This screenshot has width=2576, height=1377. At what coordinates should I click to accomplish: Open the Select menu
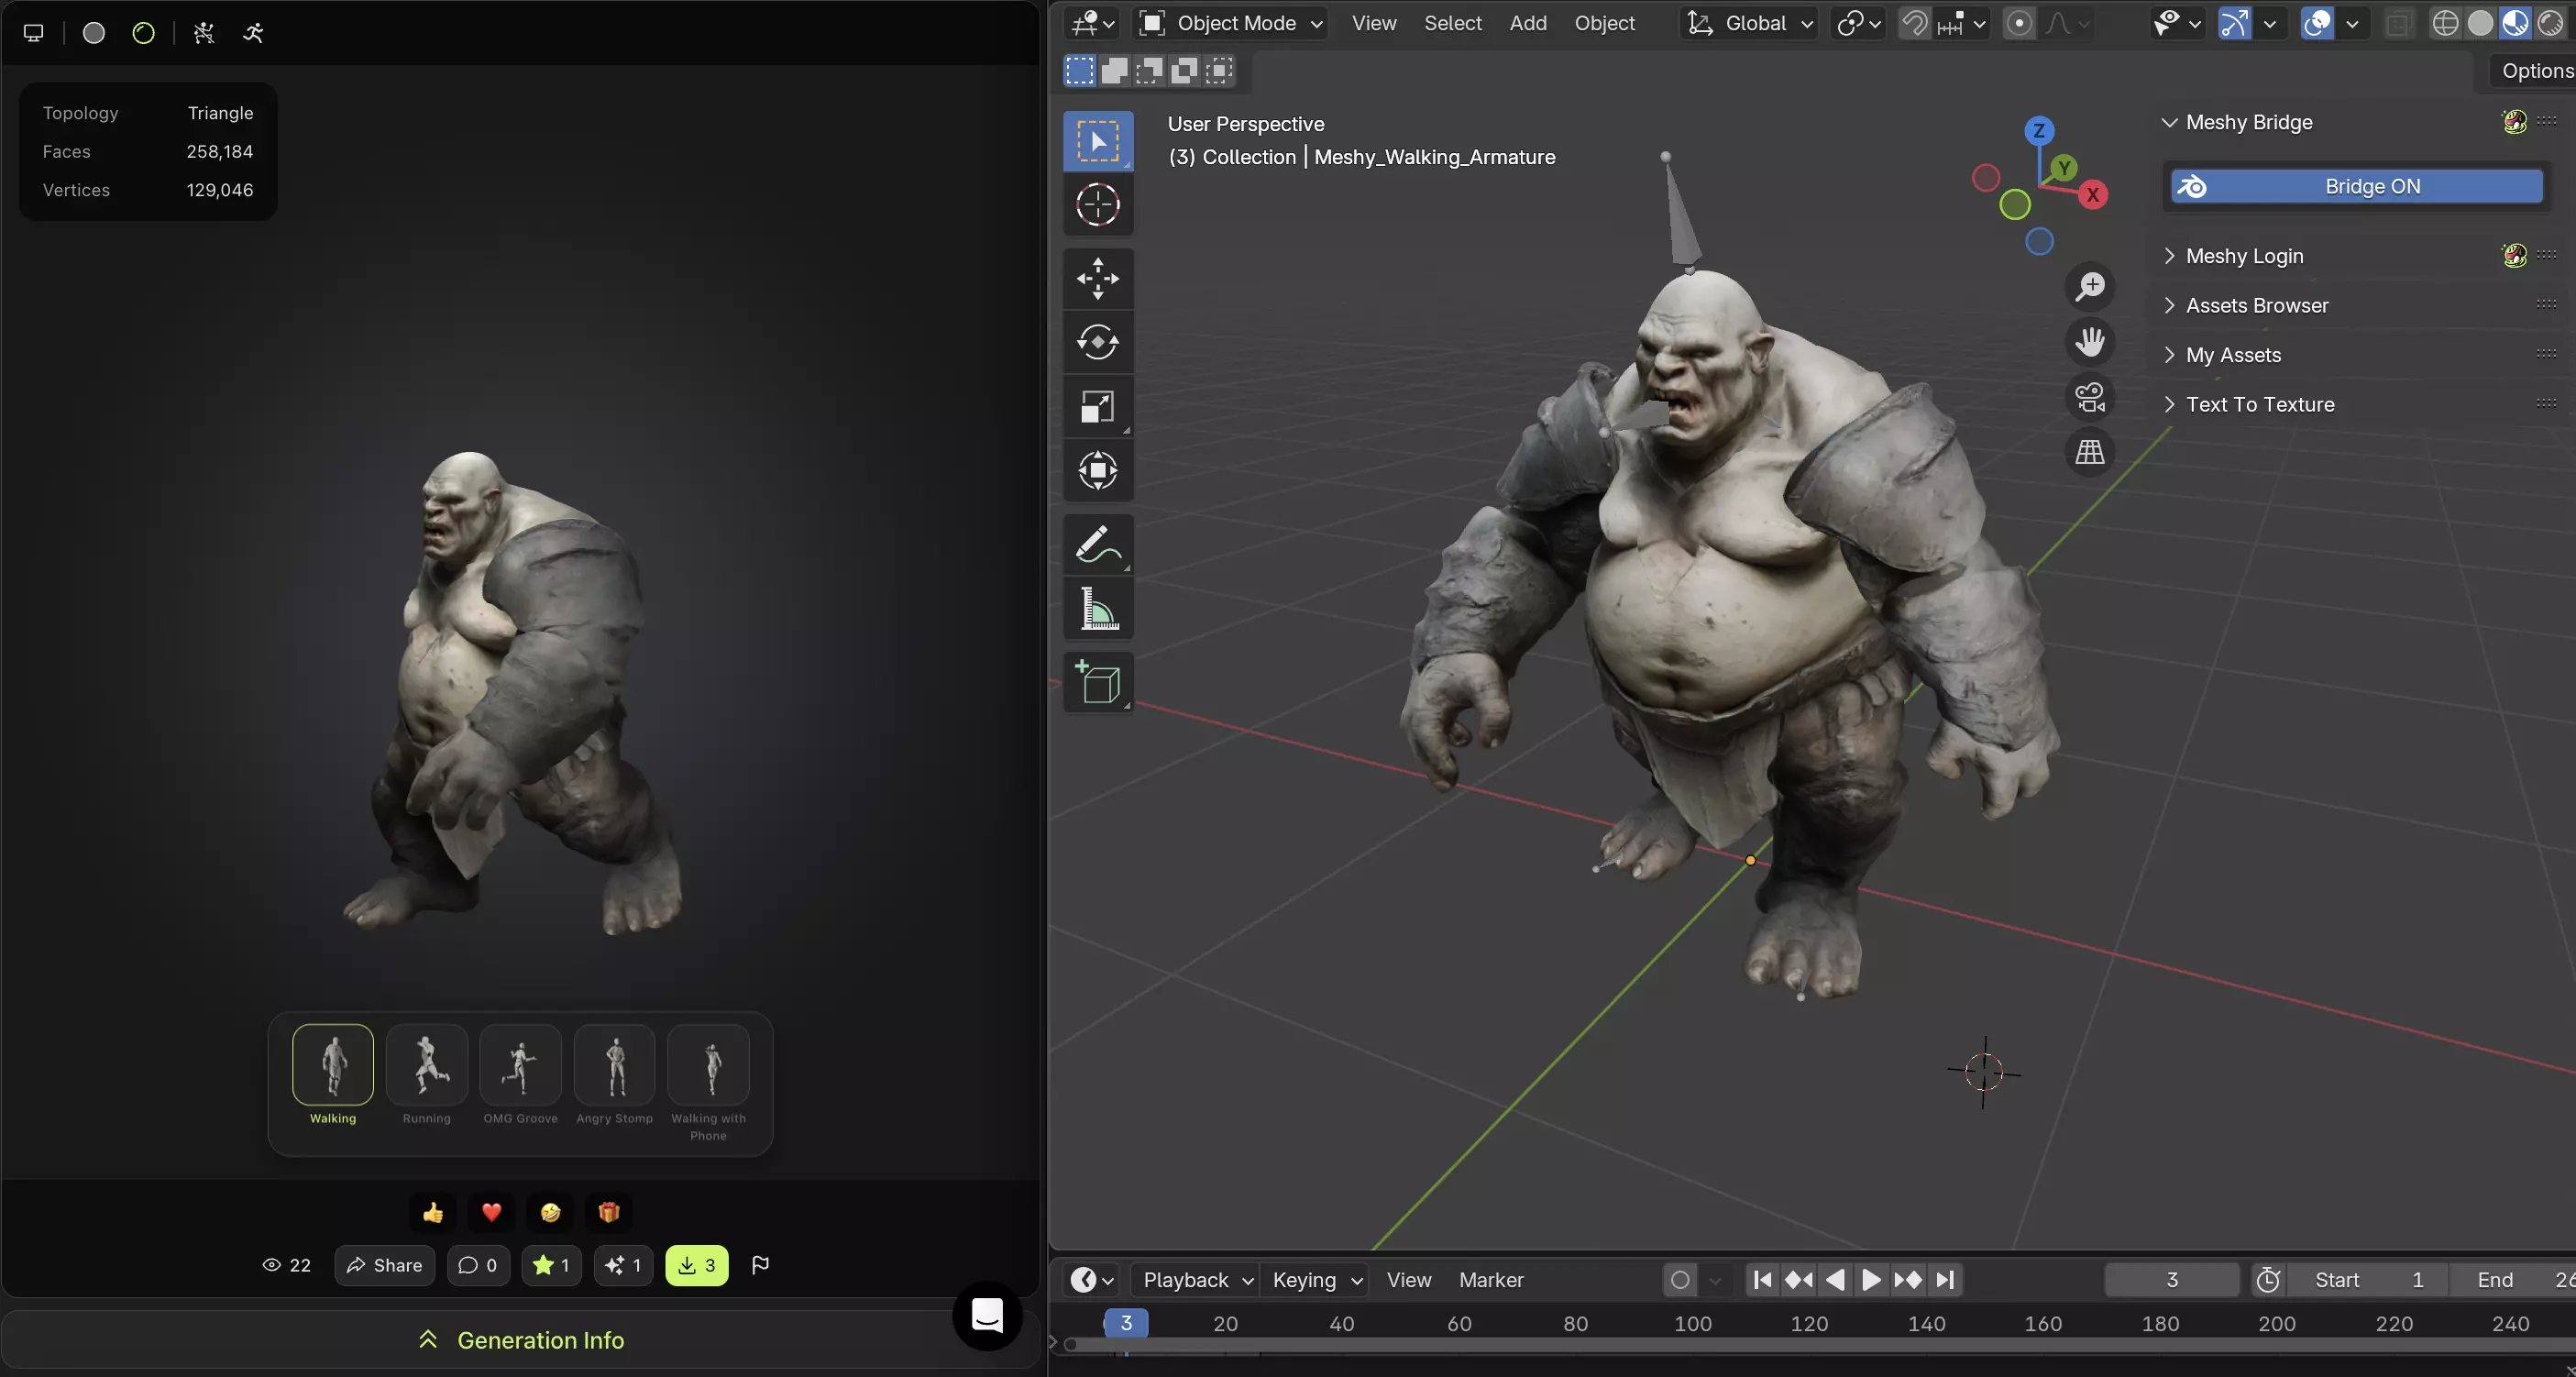pyautogui.click(x=1453, y=23)
